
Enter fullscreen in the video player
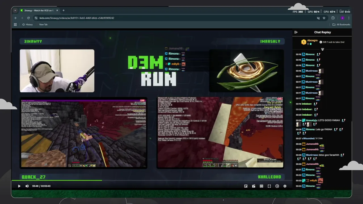(269, 186)
